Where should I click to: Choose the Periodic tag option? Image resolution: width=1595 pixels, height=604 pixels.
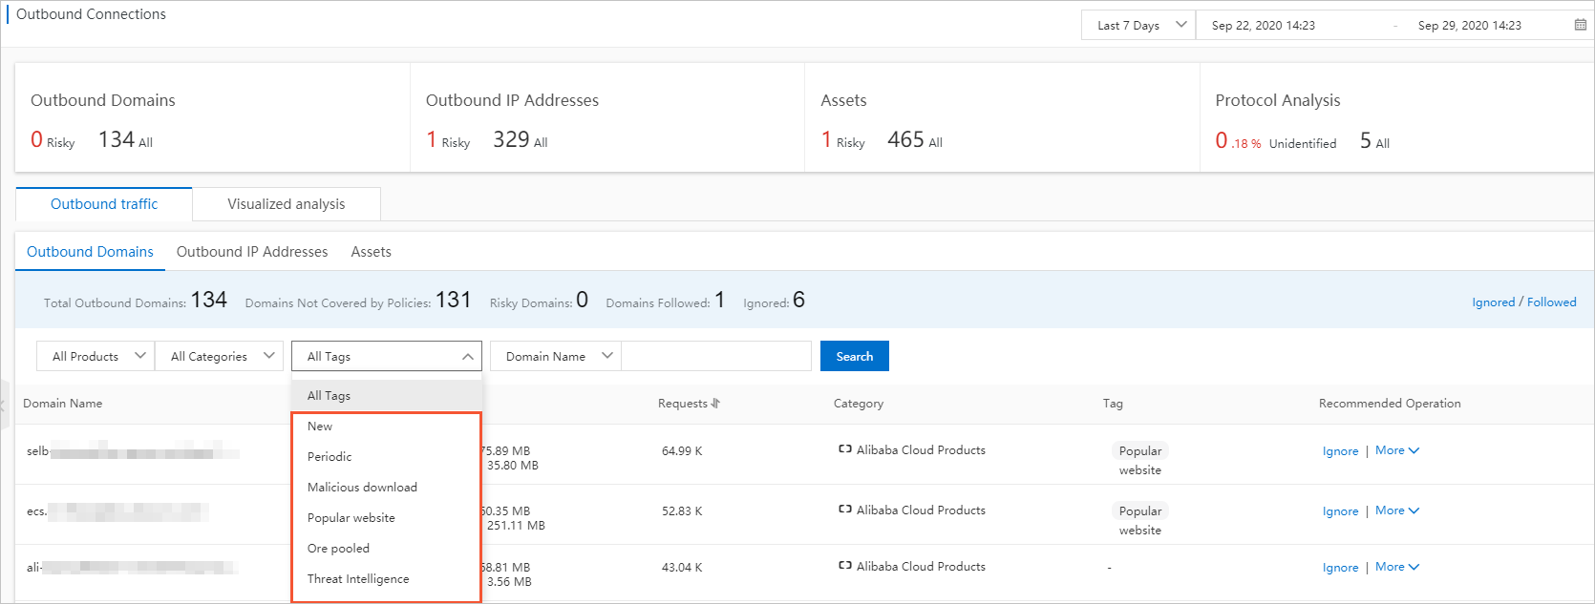click(x=387, y=457)
